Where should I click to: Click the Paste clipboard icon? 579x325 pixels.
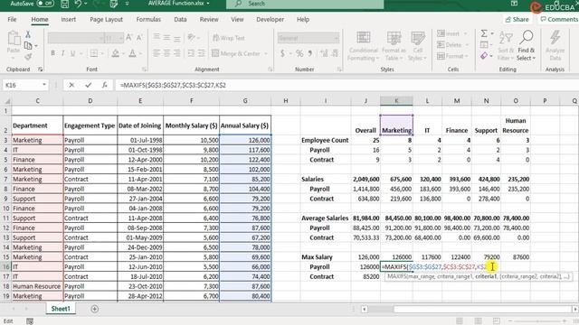14,38
